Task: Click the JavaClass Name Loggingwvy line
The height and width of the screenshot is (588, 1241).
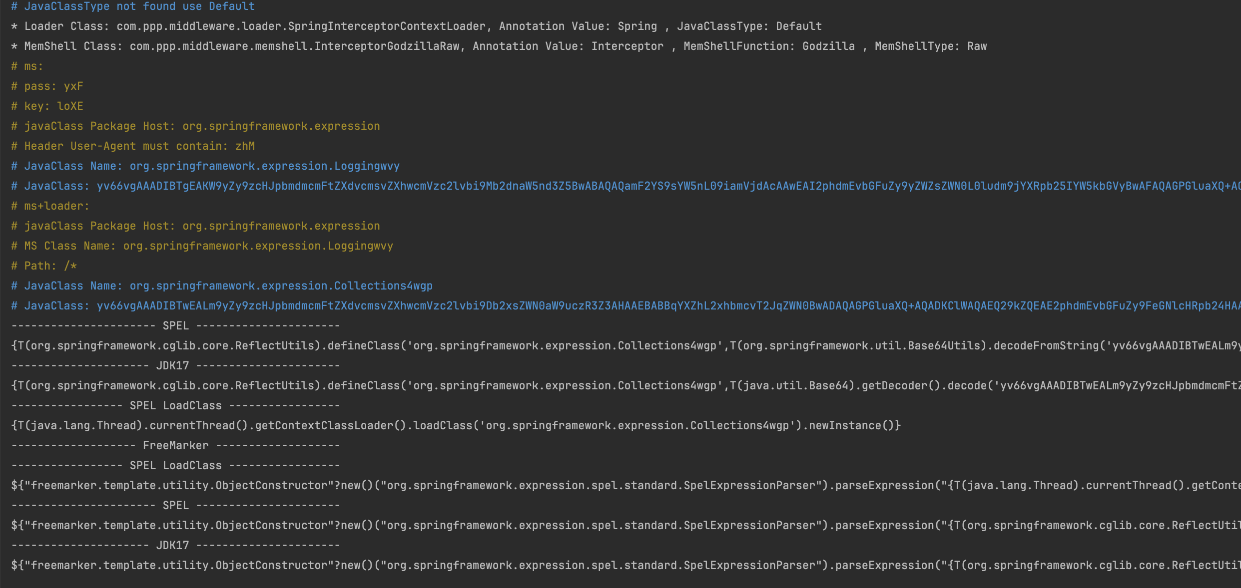Action: [x=205, y=166]
